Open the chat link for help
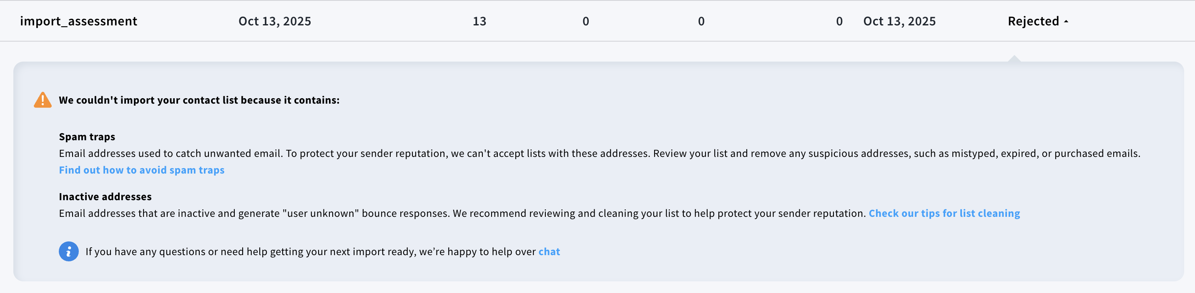 point(549,252)
